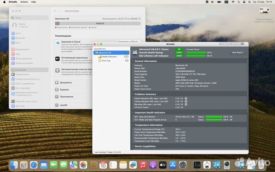
Task: Open Reminders from the Dock
Action: point(113,165)
